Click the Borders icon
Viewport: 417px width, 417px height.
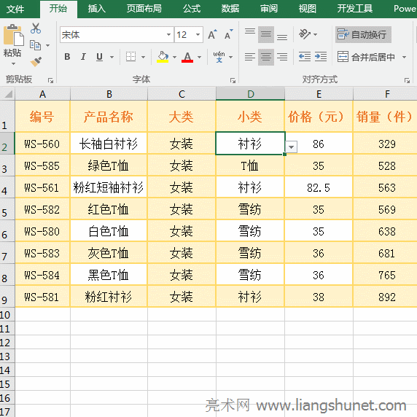130,57
